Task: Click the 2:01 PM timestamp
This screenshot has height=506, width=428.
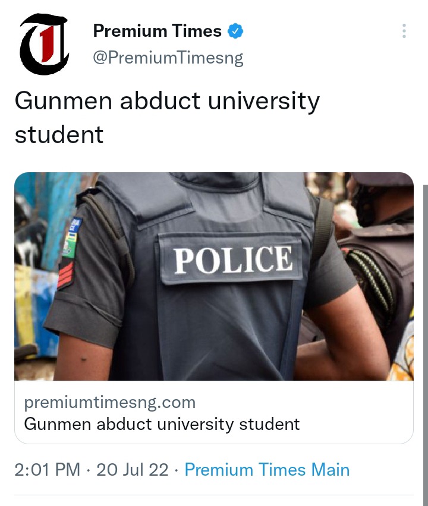Action: (x=47, y=470)
